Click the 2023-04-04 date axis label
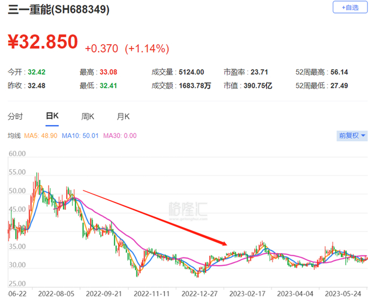Image resolution: width=377 pixels, height=300 pixels. point(295,294)
